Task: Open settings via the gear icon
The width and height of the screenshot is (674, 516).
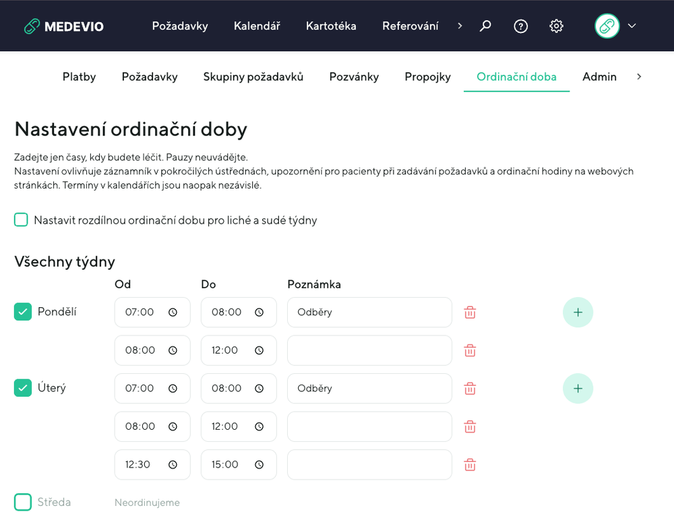Action: coord(556,26)
